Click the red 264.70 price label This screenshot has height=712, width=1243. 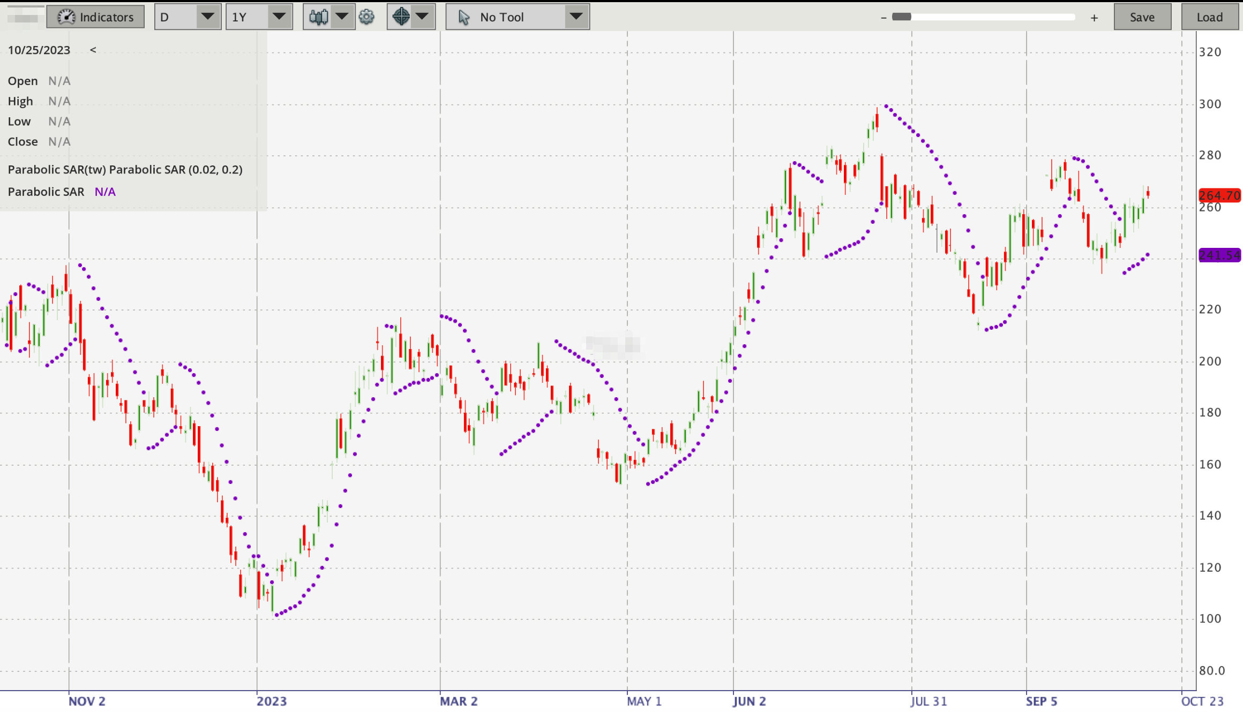click(1219, 195)
